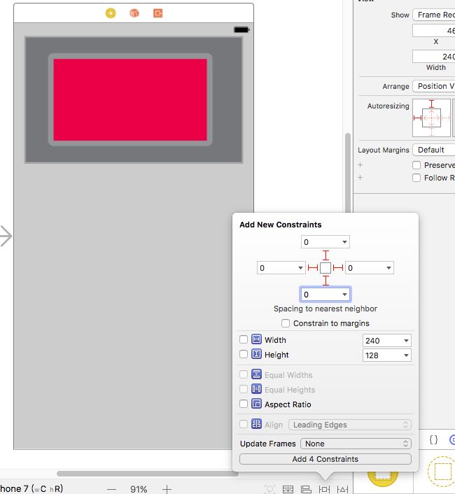The width and height of the screenshot is (455, 494).
Task: Toggle the left spacing strut
Action: [x=313, y=268]
